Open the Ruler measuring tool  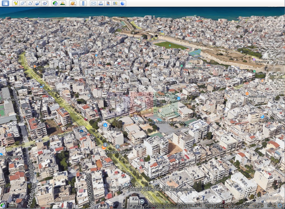pos(83,3)
